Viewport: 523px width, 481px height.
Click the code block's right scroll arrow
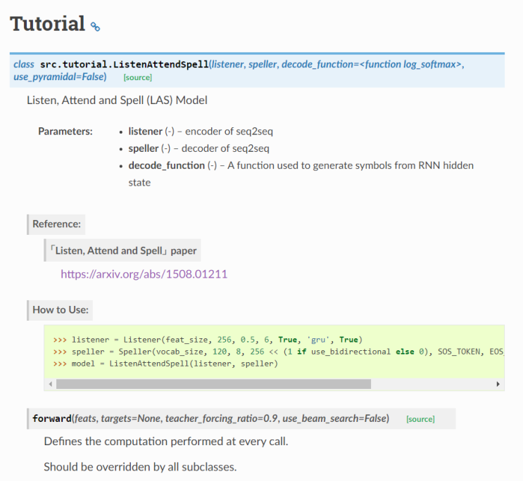point(498,385)
